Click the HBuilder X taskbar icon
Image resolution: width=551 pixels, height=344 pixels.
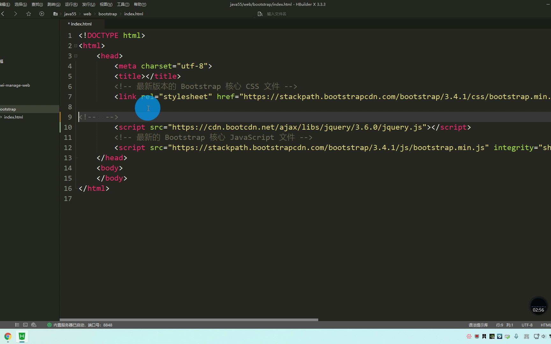click(21, 336)
